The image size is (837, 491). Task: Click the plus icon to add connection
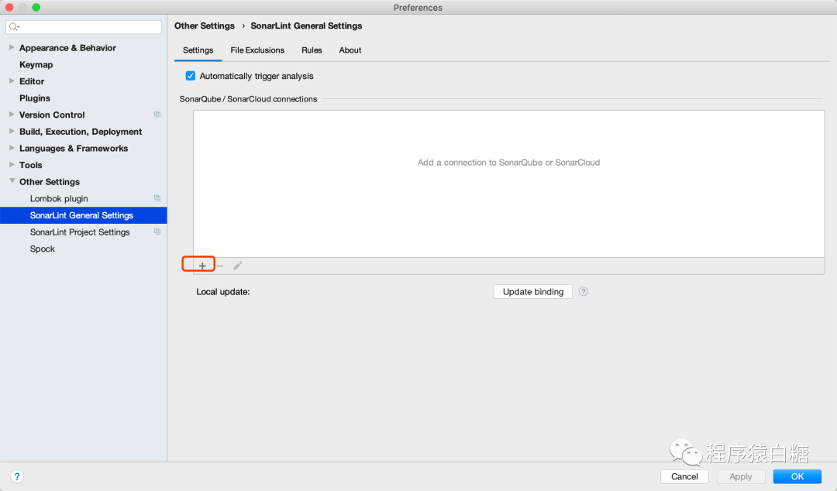tap(202, 265)
